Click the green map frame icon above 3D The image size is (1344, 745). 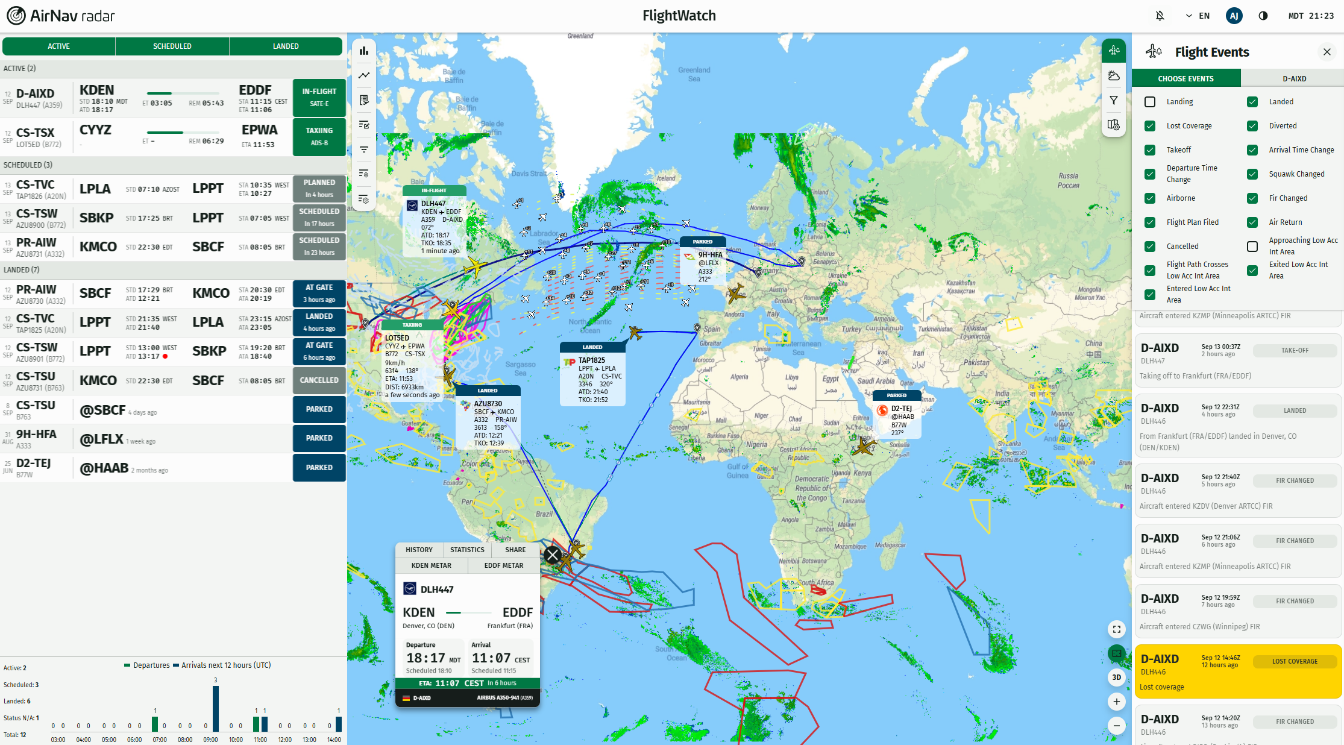click(x=1117, y=653)
